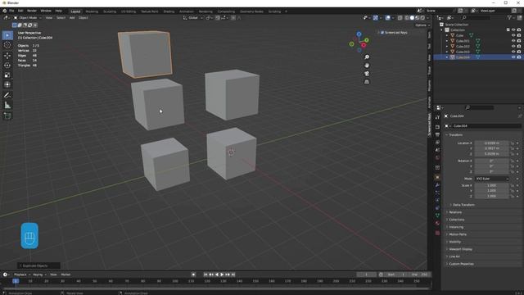Open the XYZ Euler rotation mode dropdown
524x295 pixels.
point(491,179)
